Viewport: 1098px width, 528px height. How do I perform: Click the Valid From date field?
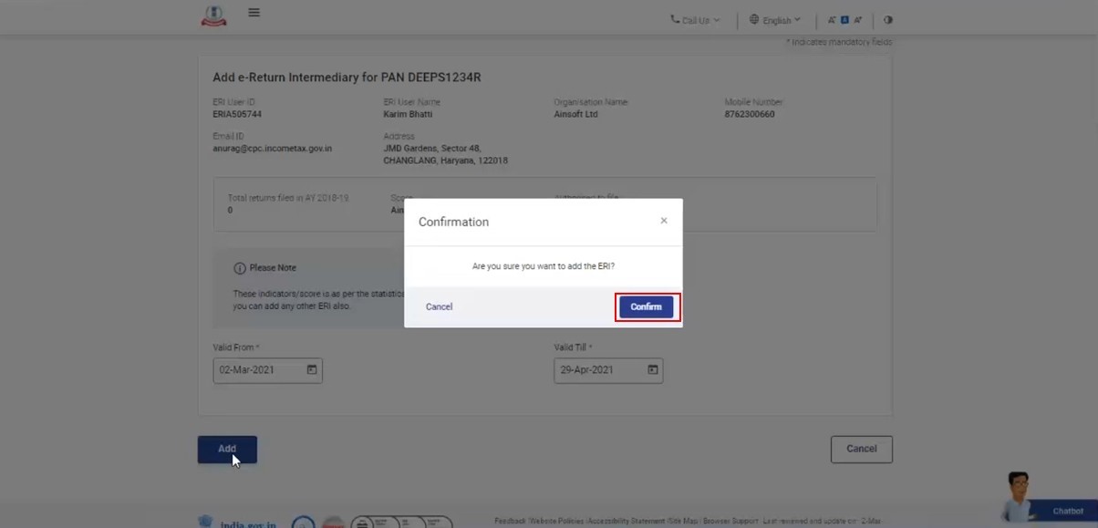click(257, 370)
